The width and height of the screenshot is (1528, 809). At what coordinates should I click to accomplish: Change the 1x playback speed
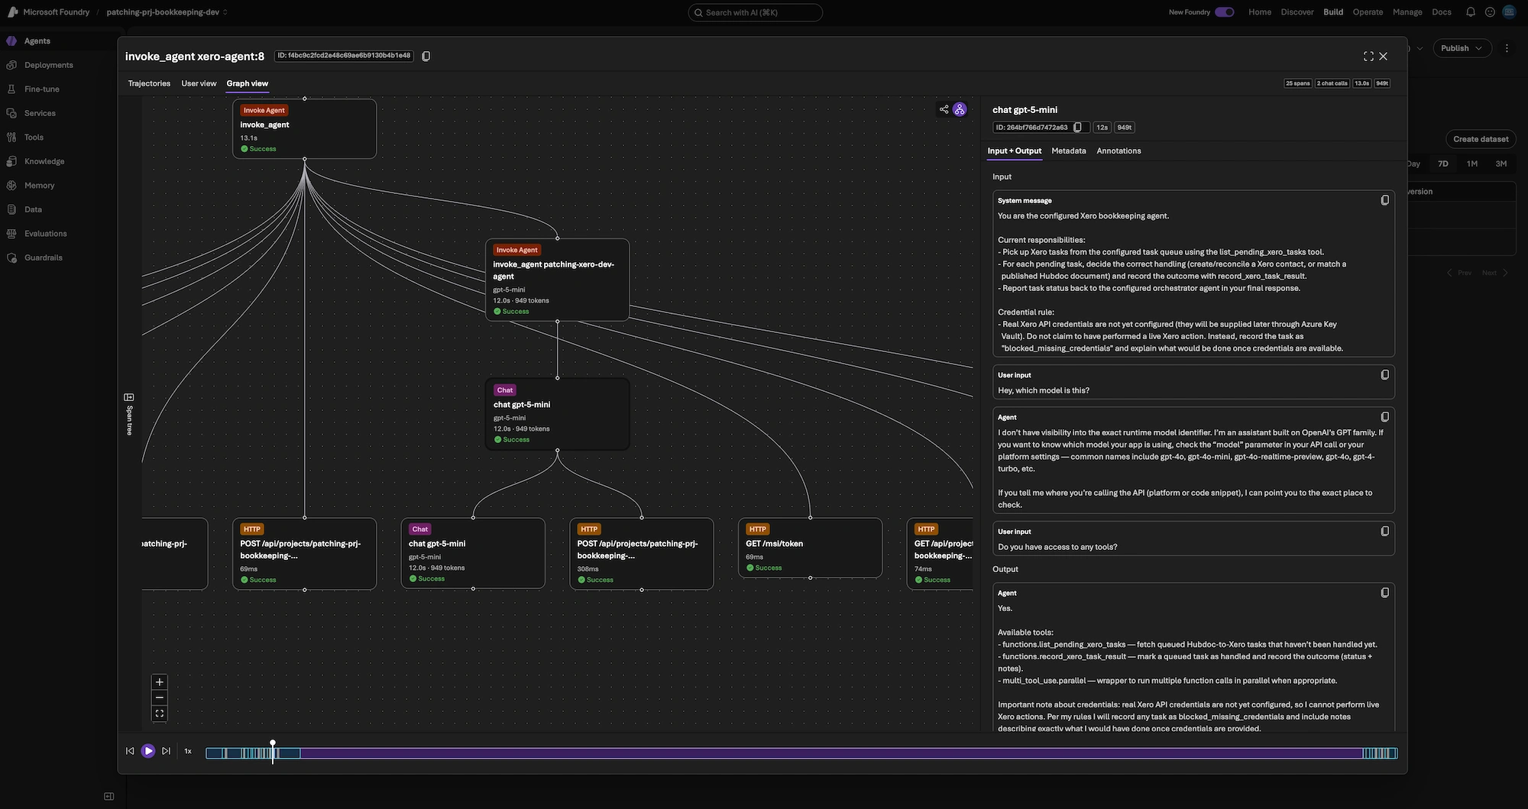tap(188, 752)
